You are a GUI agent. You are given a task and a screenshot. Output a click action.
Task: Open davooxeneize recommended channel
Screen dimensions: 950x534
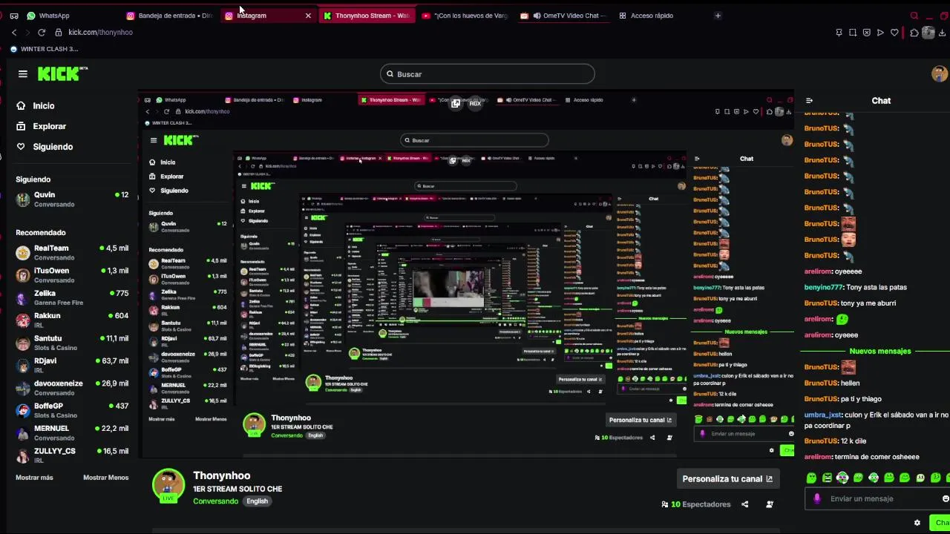pyautogui.click(x=73, y=388)
